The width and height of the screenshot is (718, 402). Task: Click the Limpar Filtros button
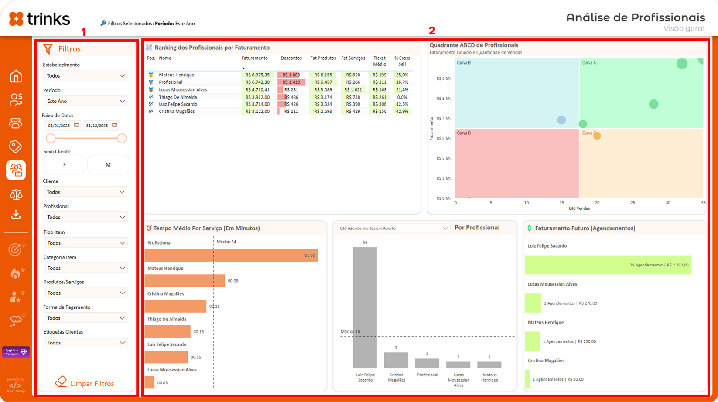click(x=85, y=383)
